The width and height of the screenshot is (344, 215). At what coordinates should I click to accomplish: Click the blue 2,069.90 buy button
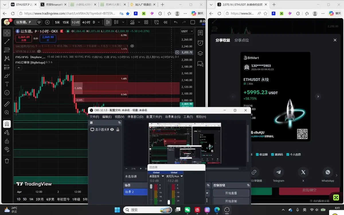(x=48, y=38)
